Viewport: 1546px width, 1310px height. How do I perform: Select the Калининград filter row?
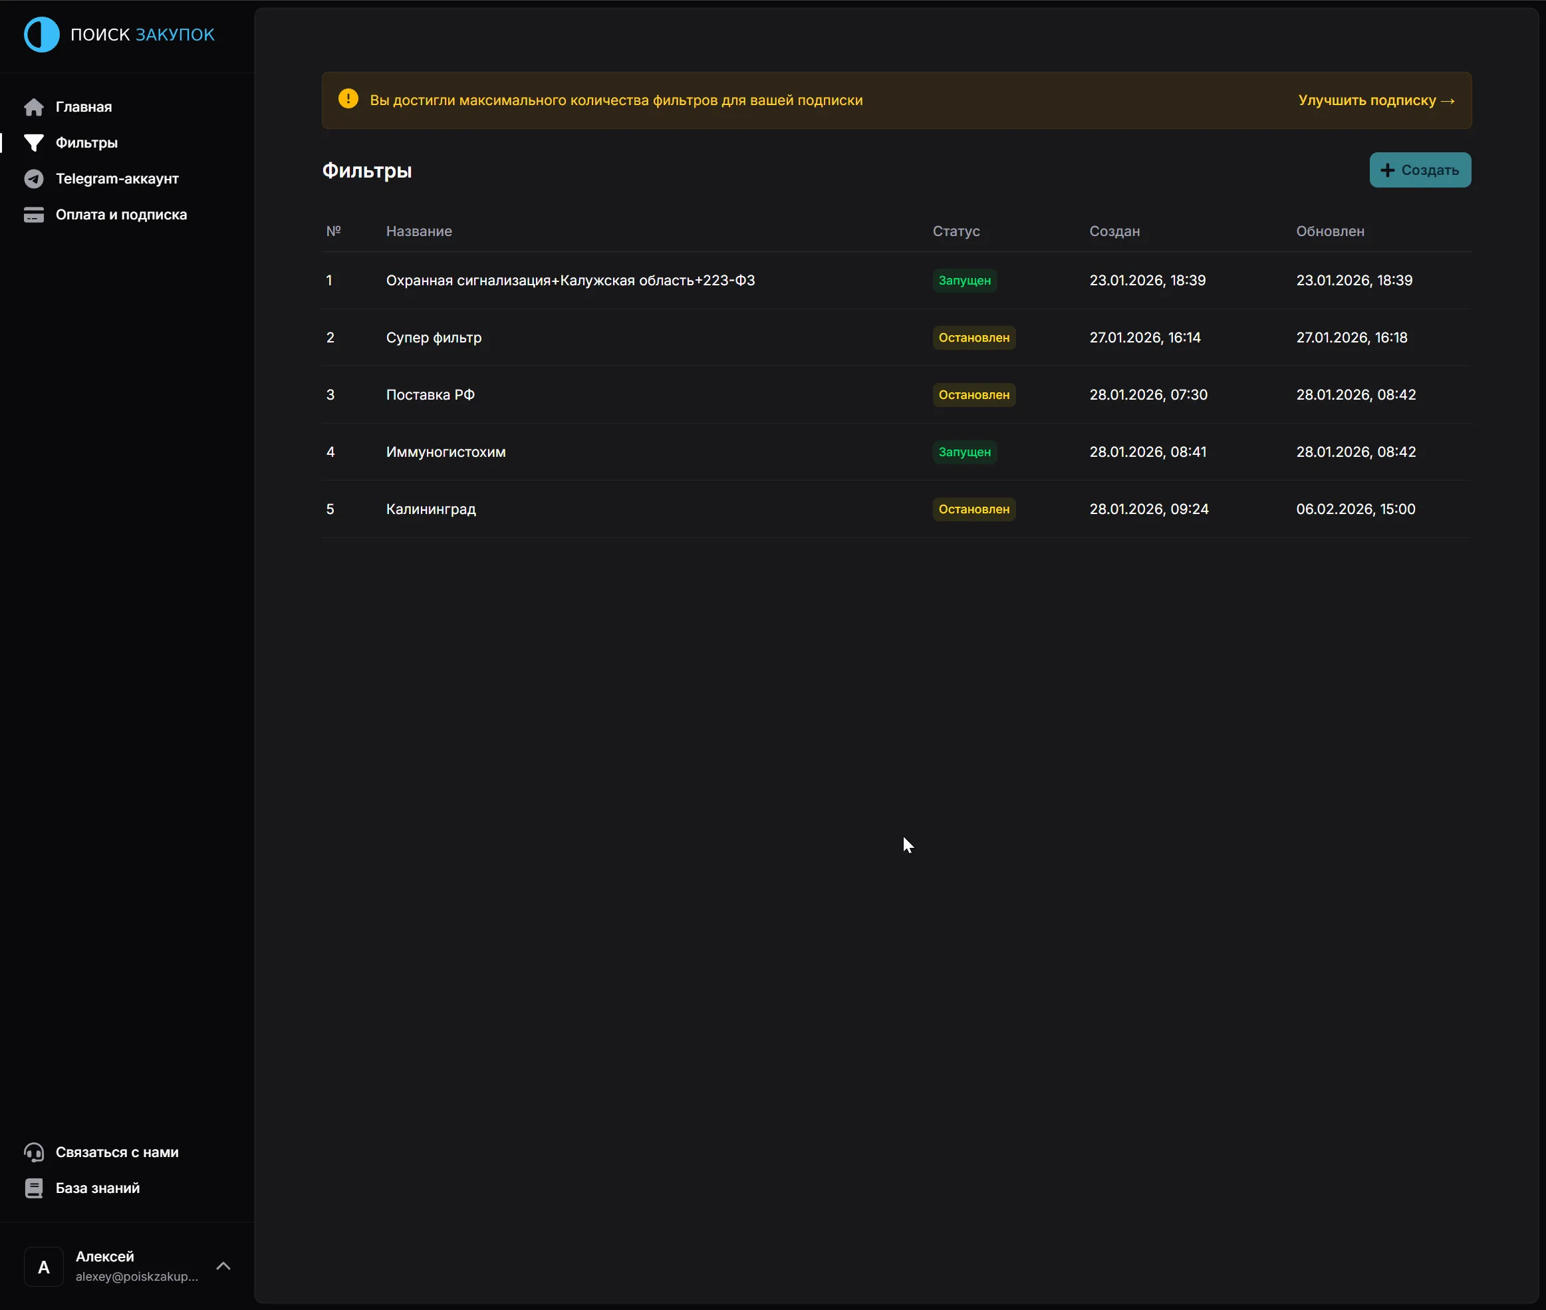click(431, 509)
